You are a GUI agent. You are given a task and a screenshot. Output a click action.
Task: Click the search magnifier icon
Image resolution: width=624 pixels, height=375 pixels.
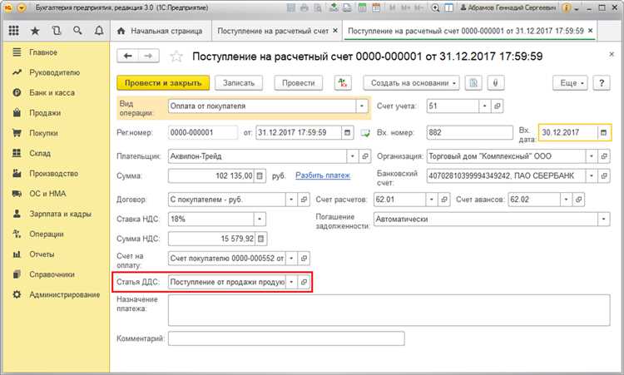coord(77,31)
